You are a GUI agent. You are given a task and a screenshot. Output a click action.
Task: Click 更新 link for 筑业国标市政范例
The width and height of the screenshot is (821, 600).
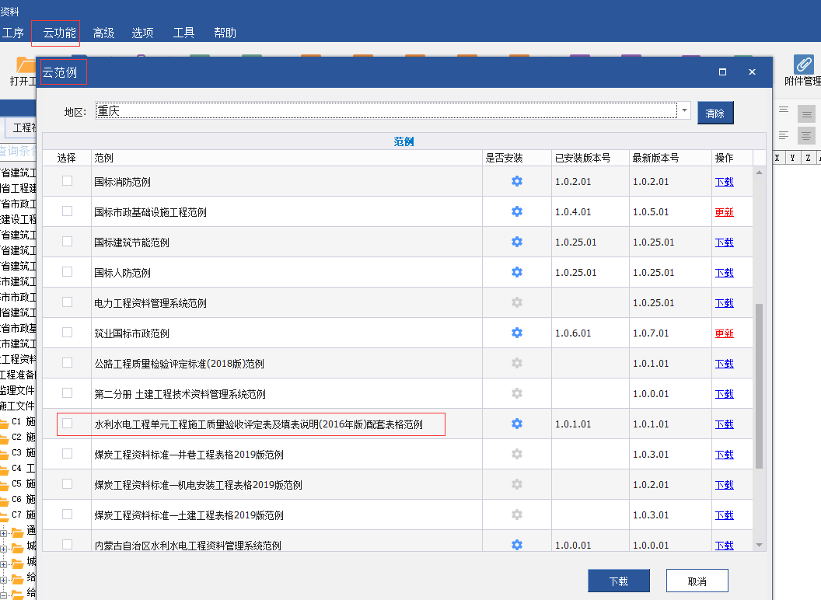[724, 333]
